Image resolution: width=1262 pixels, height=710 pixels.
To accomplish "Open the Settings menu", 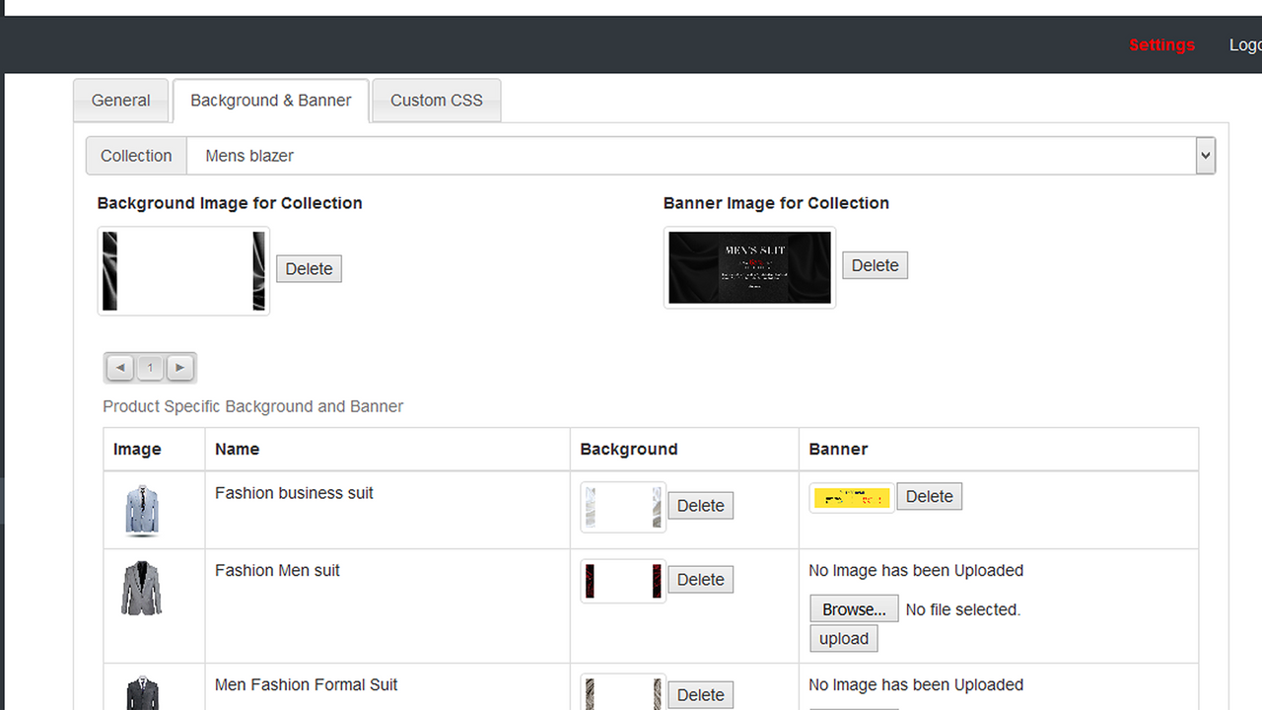I will tap(1161, 45).
